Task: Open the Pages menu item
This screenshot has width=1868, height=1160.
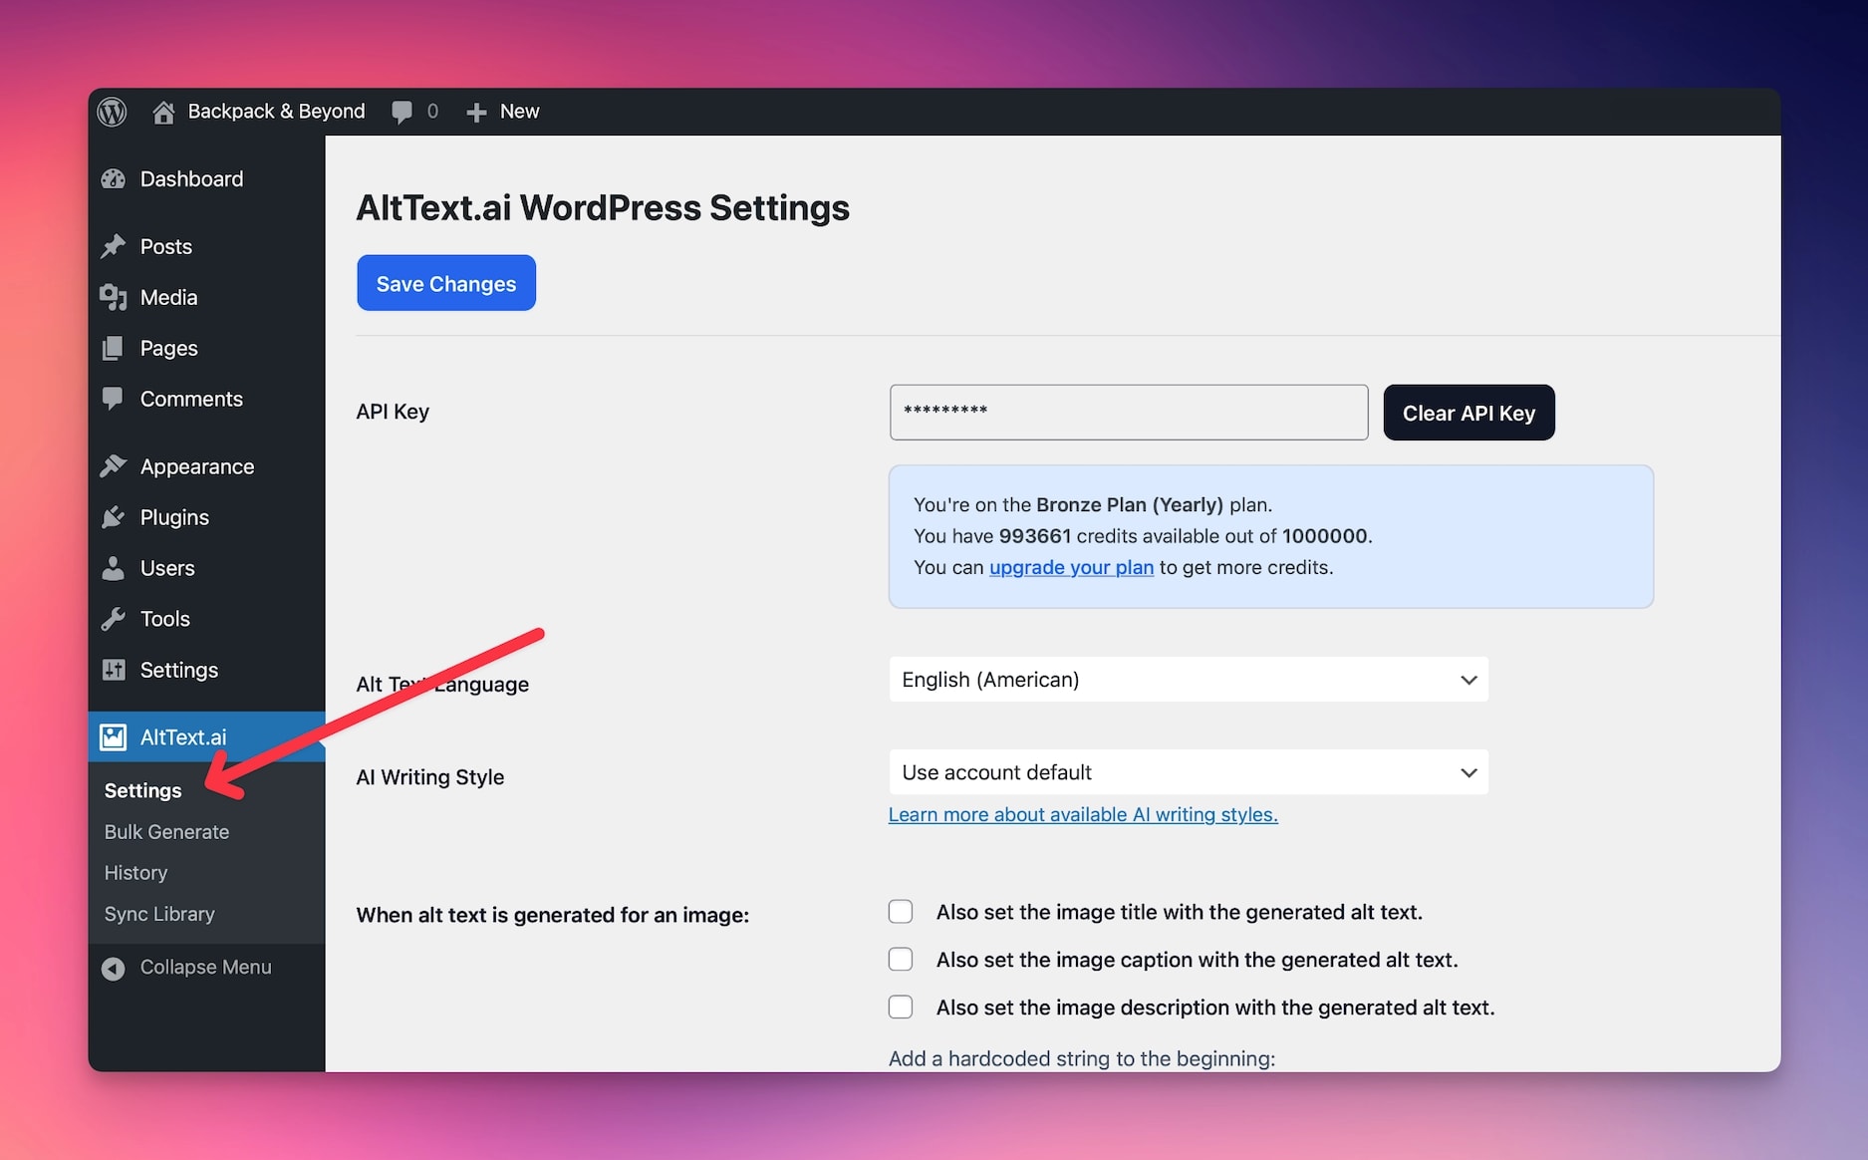Action: click(x=206, y=348)
